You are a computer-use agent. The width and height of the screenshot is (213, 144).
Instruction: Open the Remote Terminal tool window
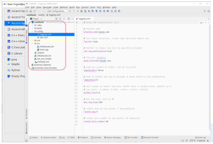point(150,137)
